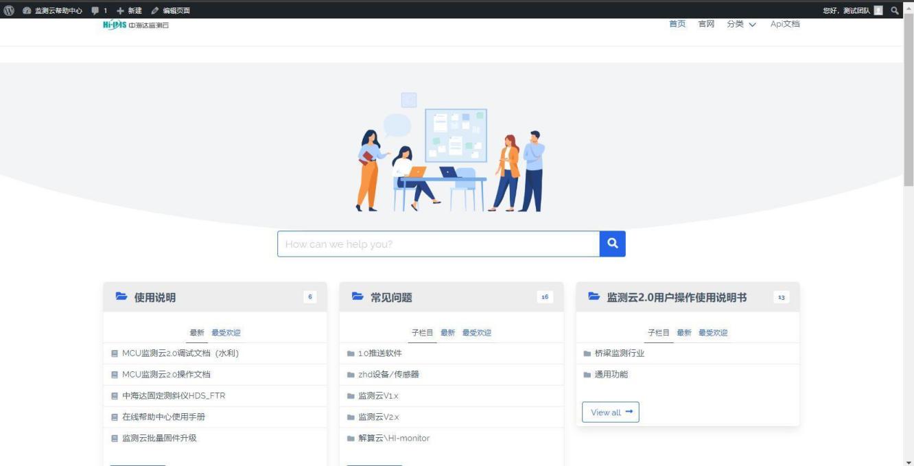
Task: Go to Api文档 in top navigation
Action: (x=784, y=25)
